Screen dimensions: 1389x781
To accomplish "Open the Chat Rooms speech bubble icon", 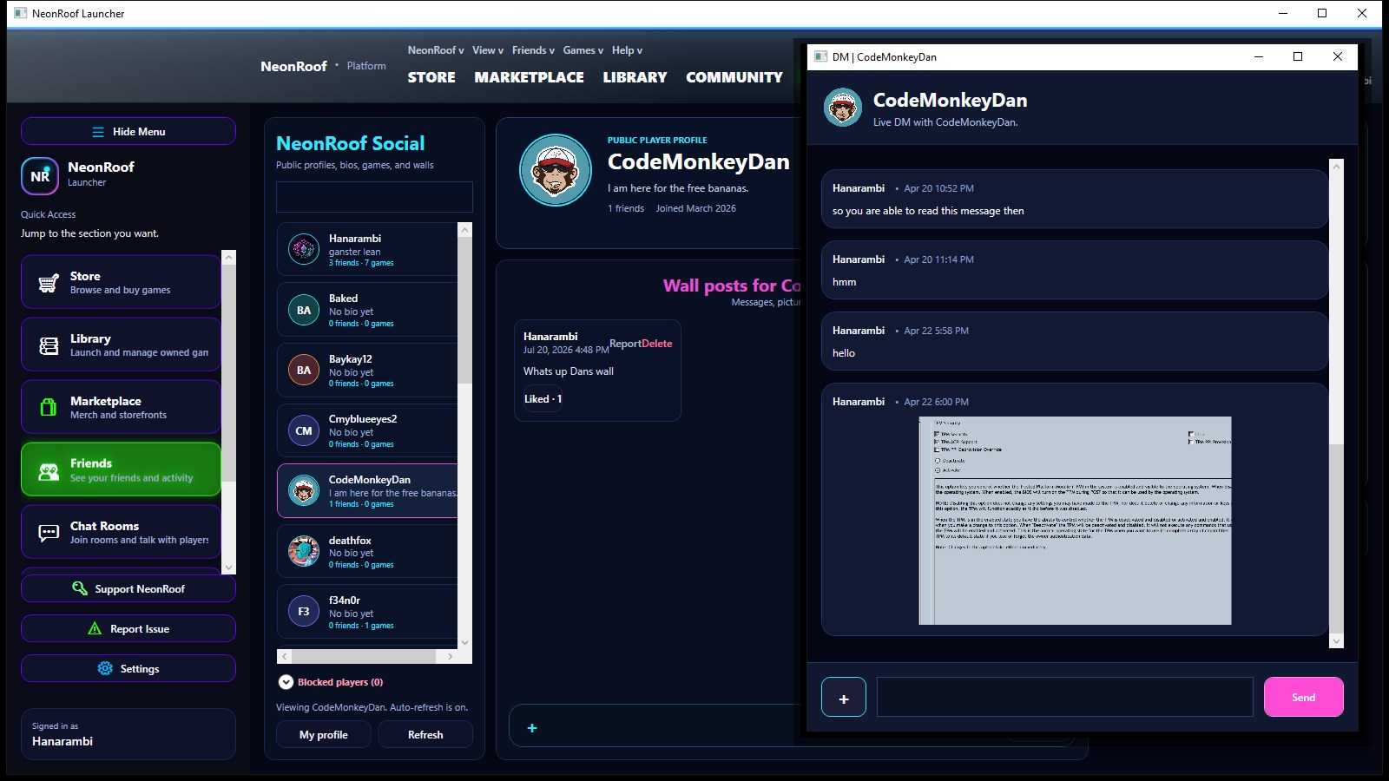I will click(49, 533).
